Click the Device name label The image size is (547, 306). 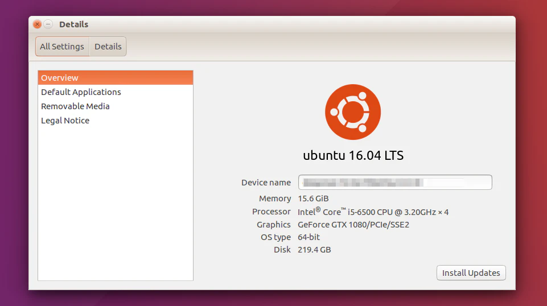[266, 183]
